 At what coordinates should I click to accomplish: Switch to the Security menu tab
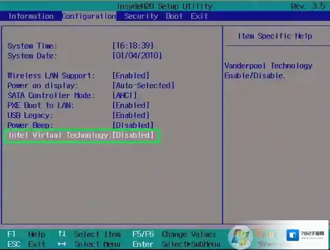coord(141,16)
